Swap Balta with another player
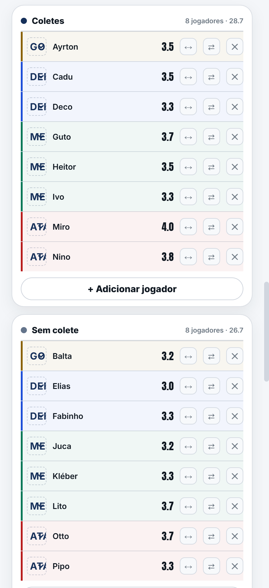269x588 pixels. [212, 356]
